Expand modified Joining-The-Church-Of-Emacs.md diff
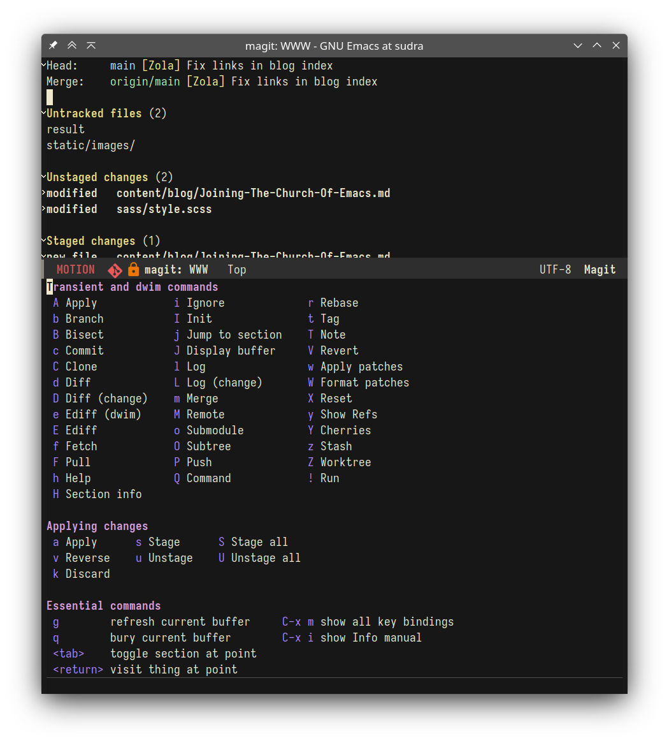Viewport: 669px width, 743px height. (x=43, y=193)
